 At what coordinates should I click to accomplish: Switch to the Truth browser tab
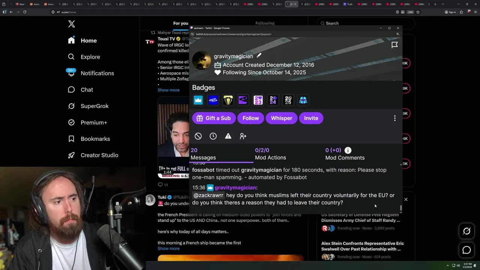point(348,4)
